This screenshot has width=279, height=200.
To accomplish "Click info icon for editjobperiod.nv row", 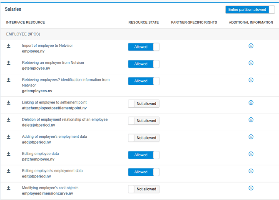I will coord(251,171).
